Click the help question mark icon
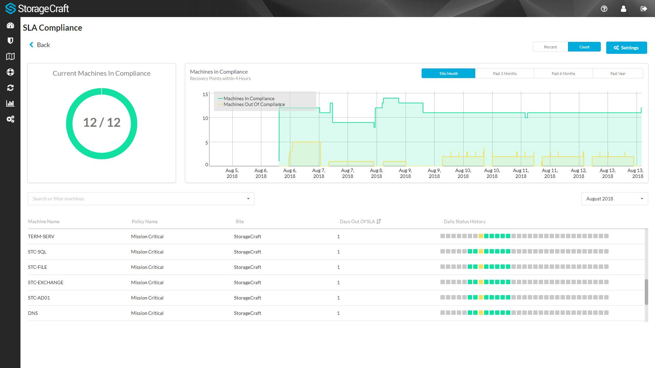 604,9
